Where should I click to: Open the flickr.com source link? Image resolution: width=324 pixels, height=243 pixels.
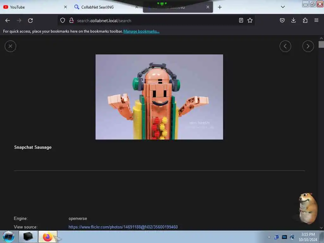pyautogui.click(x=123, y=227)
